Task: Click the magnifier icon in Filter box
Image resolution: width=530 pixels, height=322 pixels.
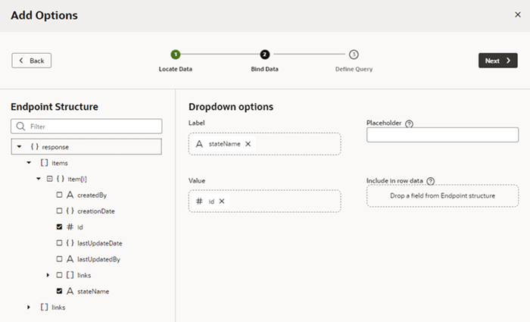Action: pyautogui.click(x=20, y=127)
